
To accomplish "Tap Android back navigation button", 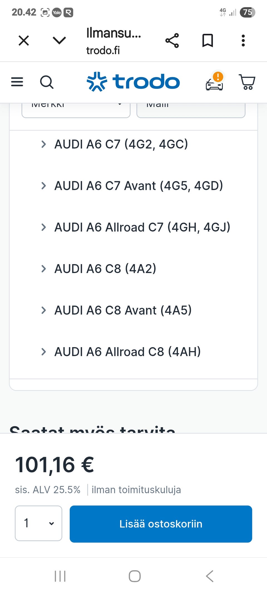I will 210,576.
